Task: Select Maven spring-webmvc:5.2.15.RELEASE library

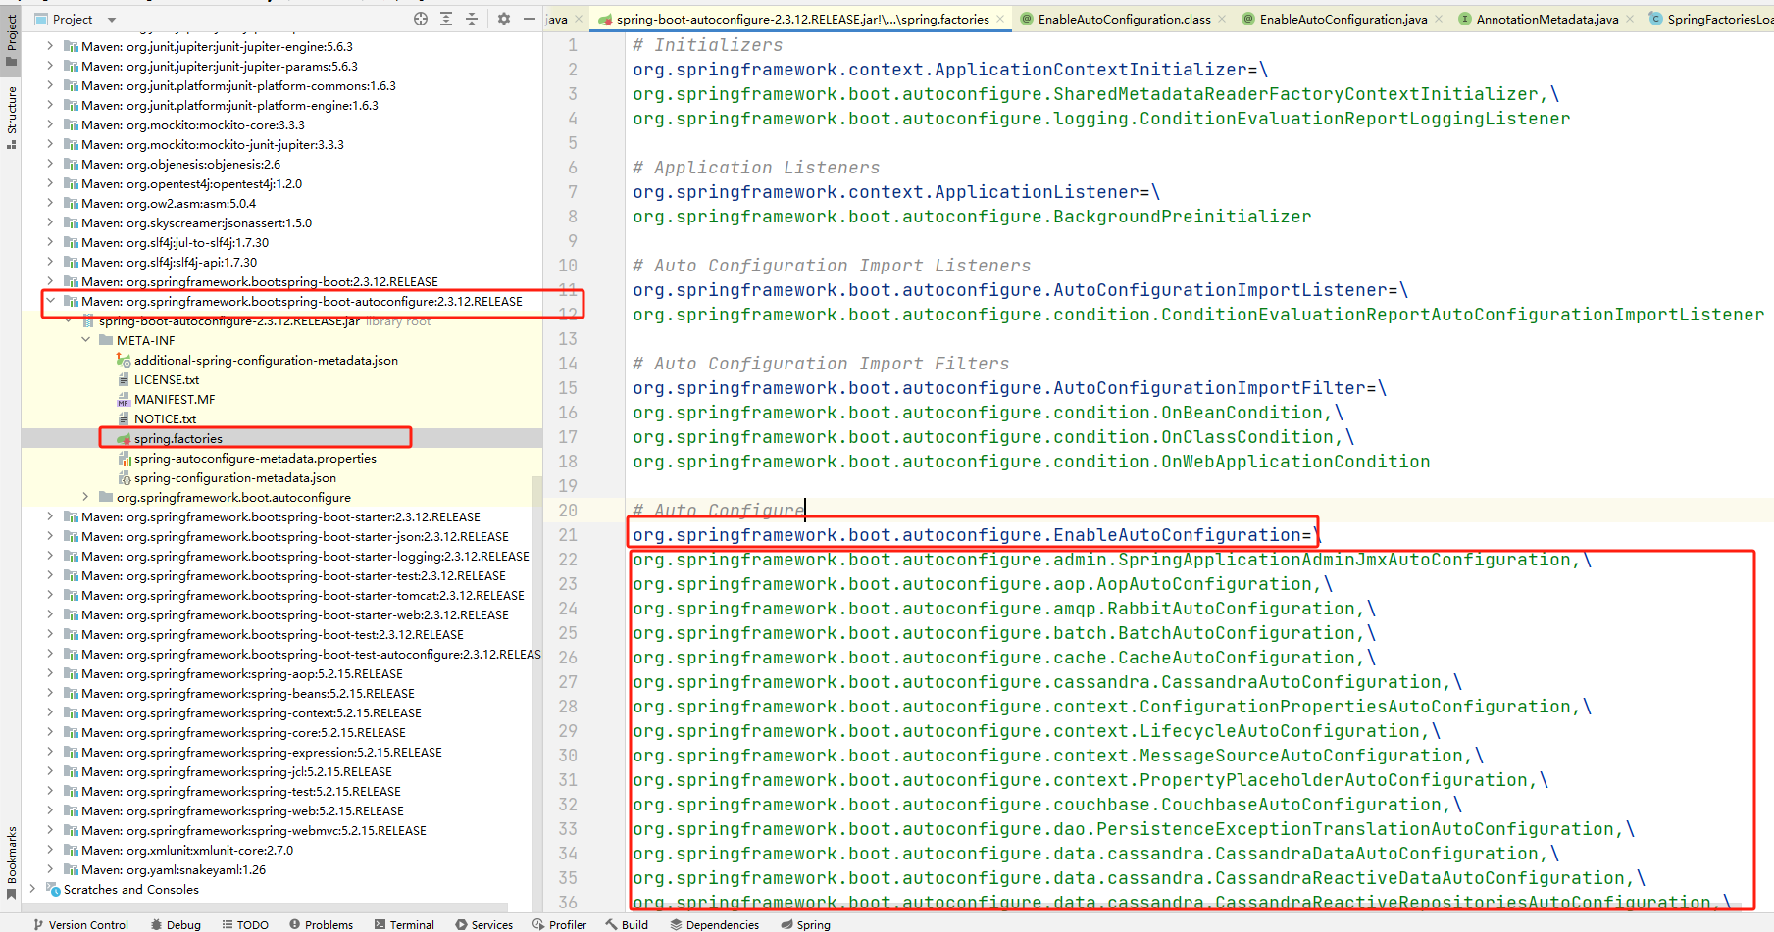Action: pyautogui.click(x=254, y=830)
